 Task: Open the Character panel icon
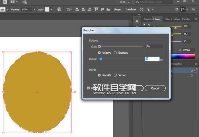click(x=138, y=21)
